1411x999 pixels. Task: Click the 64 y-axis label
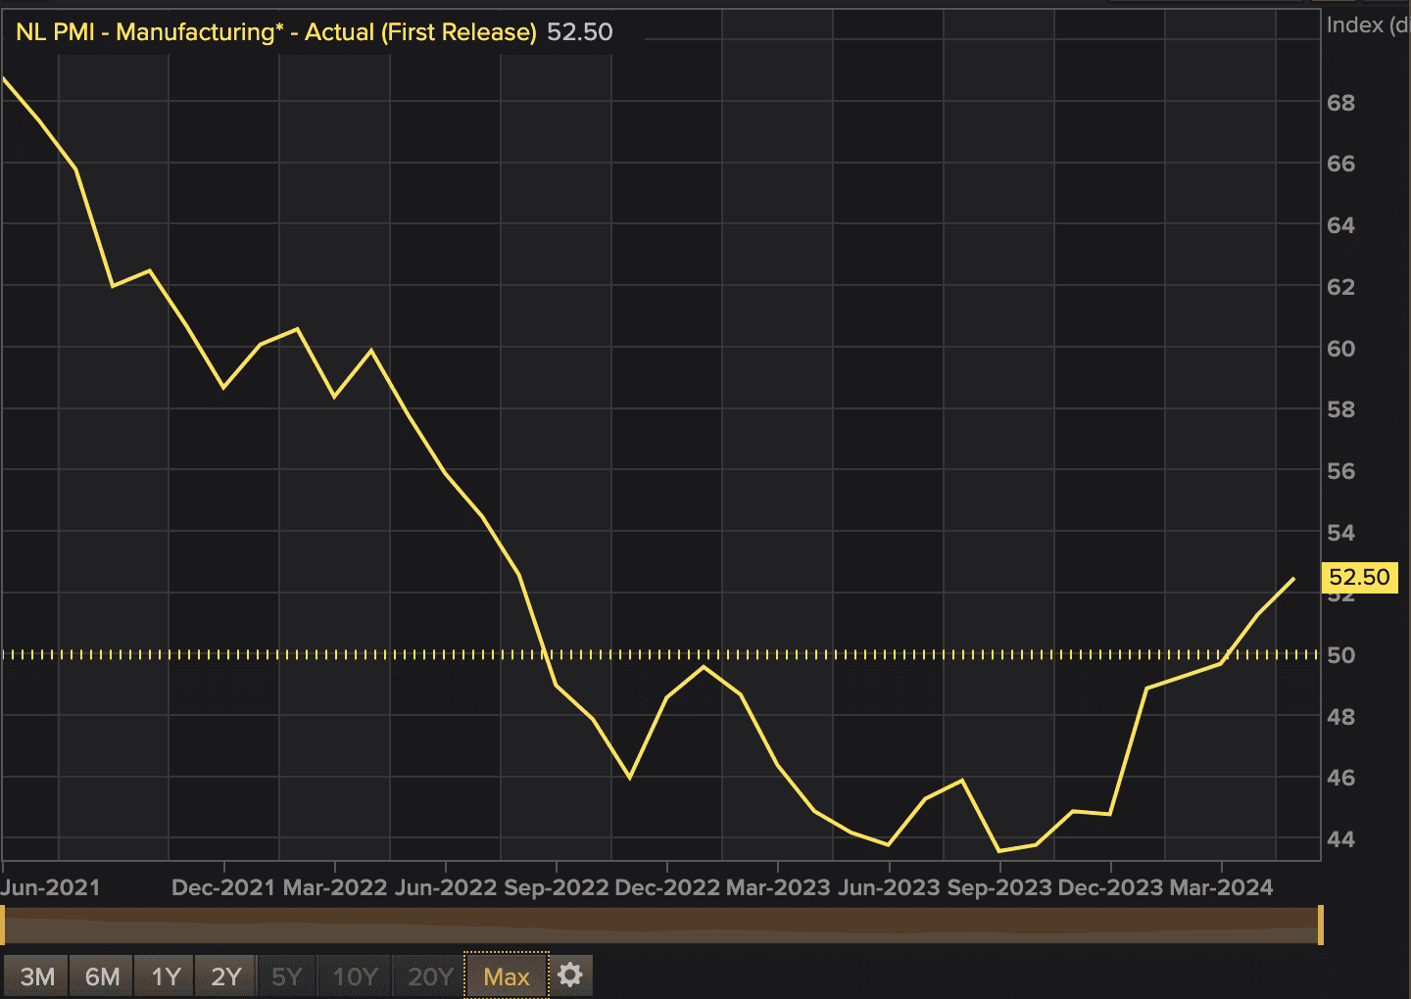[1340, 225]
